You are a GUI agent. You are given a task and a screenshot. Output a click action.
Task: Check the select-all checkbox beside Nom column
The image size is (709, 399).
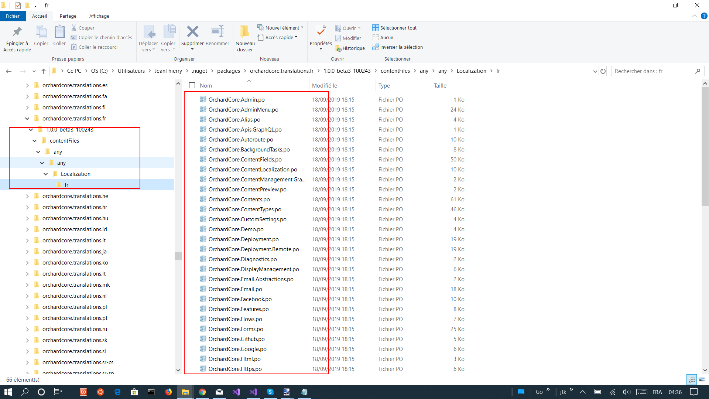pos(192,85)
